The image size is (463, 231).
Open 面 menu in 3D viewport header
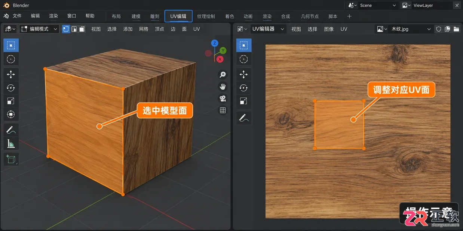click(184, 29)
